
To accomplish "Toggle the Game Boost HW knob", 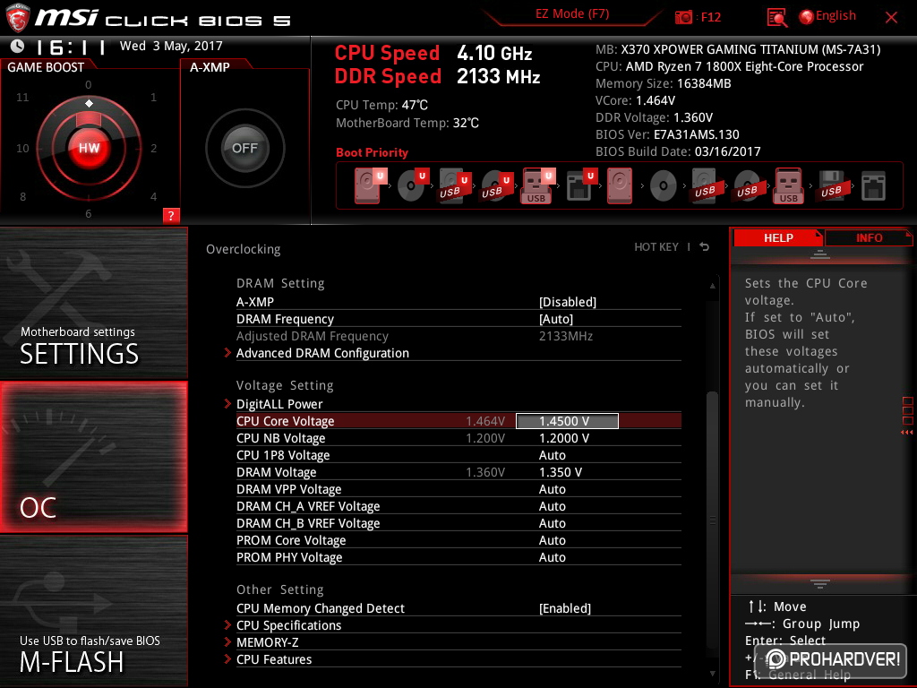I will (89, 148).
